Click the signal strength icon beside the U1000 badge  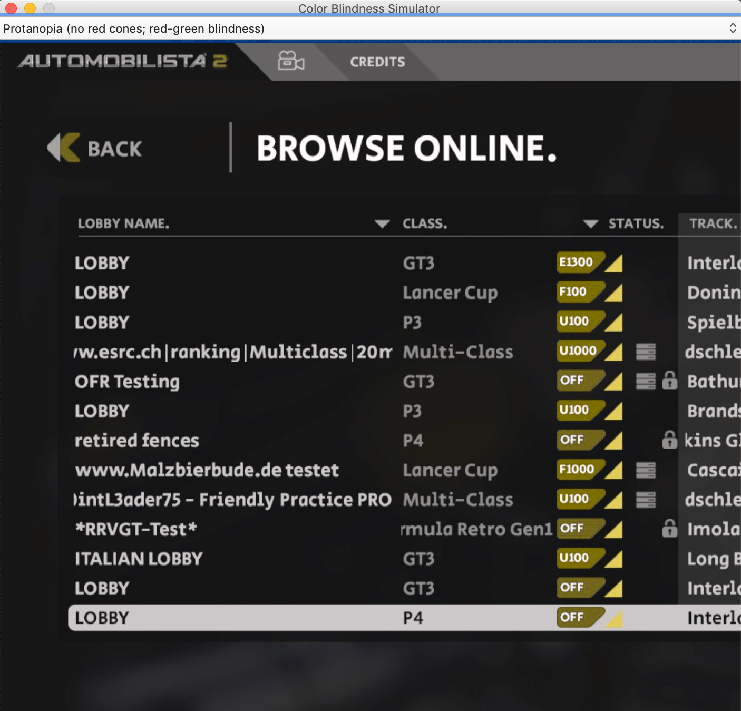click(613, 352)
